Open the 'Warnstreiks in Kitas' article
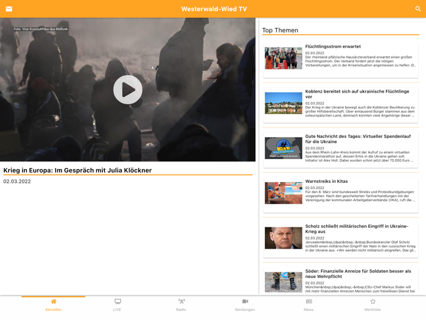 pos(341,195)
